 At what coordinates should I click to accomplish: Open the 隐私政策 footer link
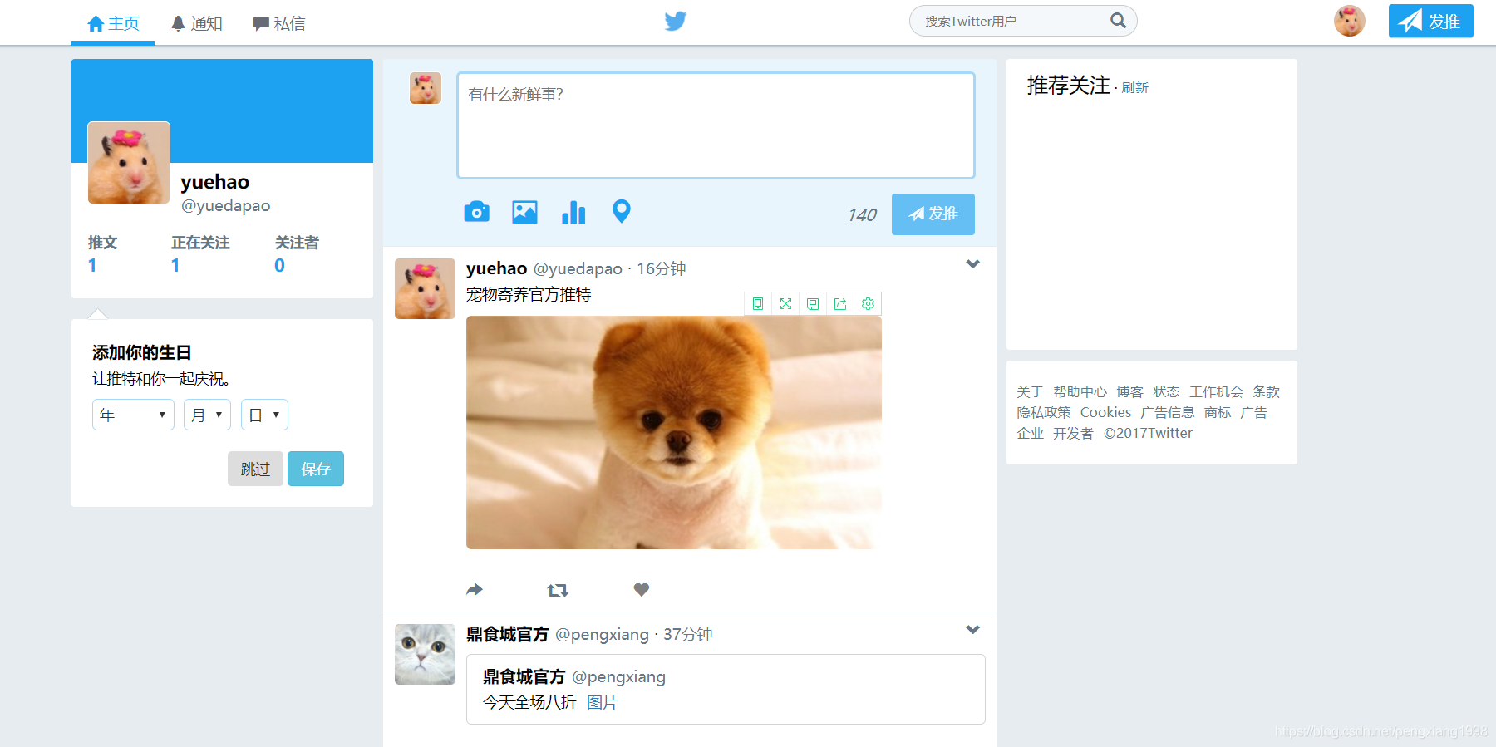click(1044, 412)
